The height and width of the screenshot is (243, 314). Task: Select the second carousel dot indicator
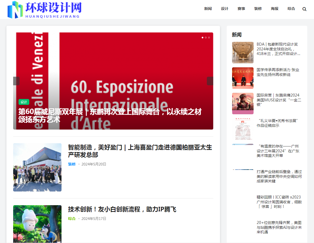[x=206, y=38]
